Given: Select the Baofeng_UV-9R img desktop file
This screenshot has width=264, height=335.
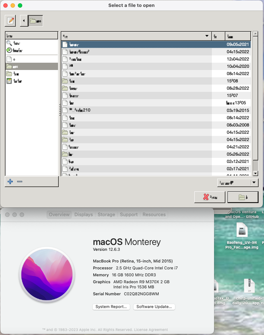Looking at the screenshot, I should pos(242,235).
